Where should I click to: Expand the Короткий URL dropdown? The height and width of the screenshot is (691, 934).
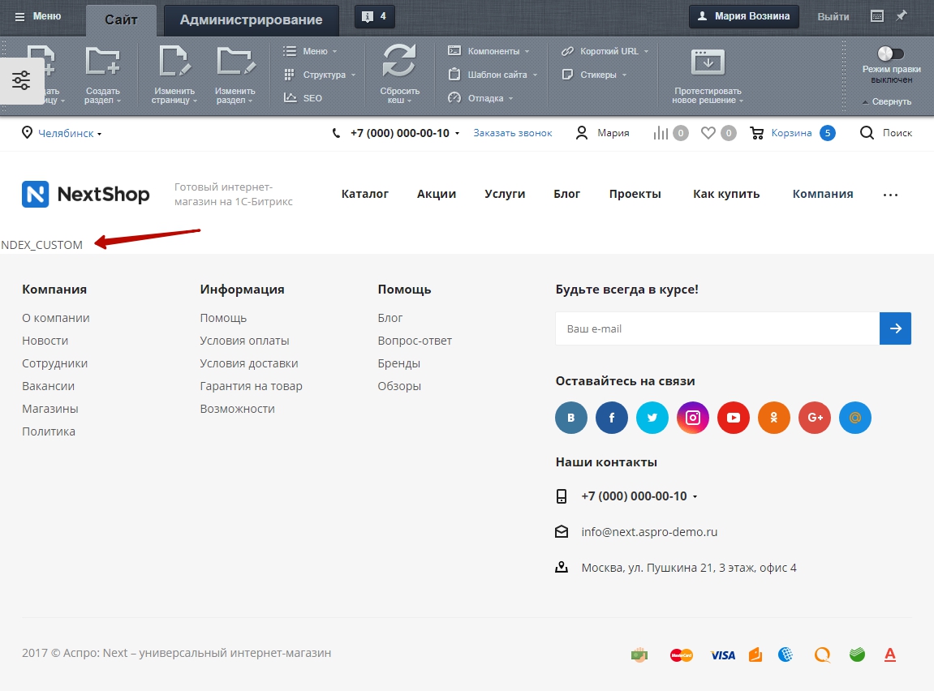(605, 51)
